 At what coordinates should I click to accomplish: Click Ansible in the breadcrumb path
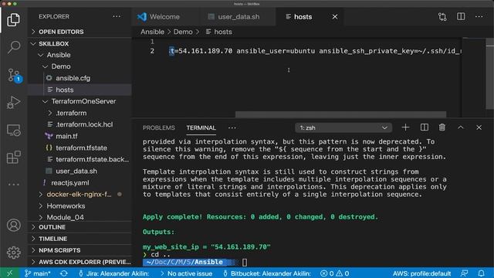click(x=152, y=32)
